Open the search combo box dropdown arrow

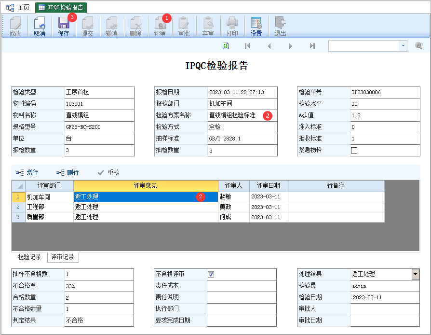403,46
